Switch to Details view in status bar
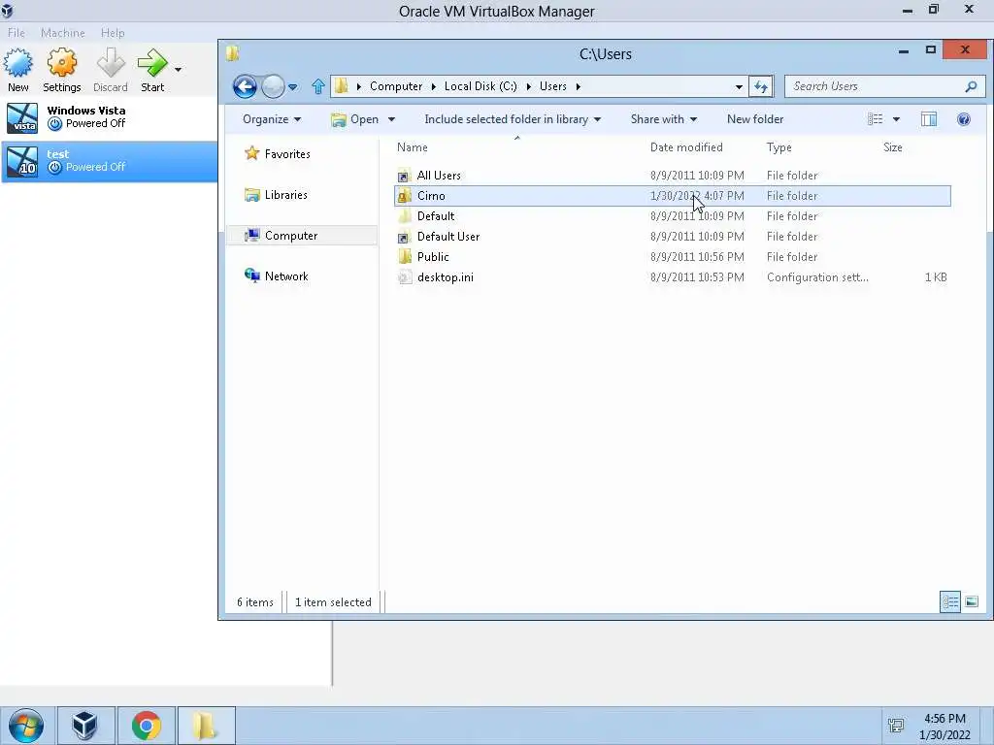This screenshot has height=745, width=994. (950, 601)
